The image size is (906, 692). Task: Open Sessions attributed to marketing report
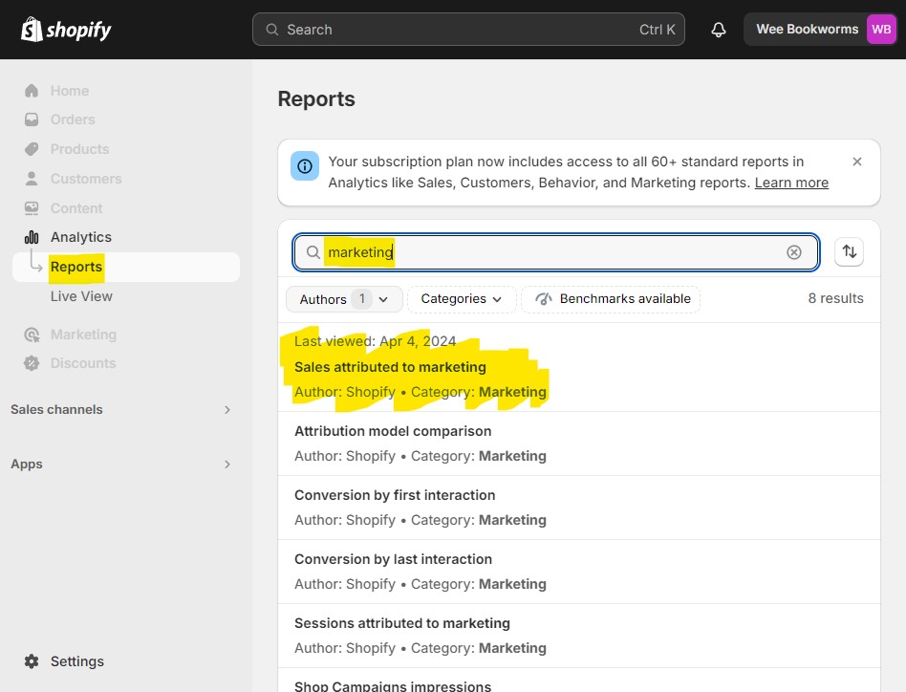click(579, 636)
